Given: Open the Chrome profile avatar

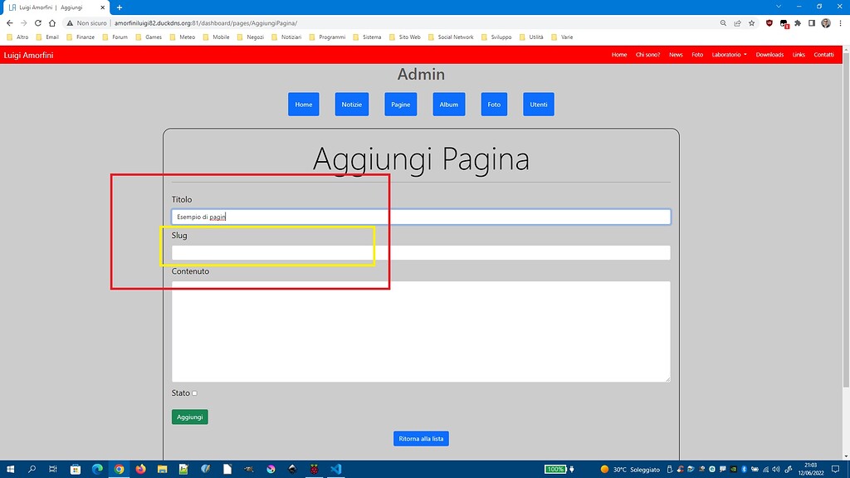Looking at the screenshot, I should click(825, 23).
